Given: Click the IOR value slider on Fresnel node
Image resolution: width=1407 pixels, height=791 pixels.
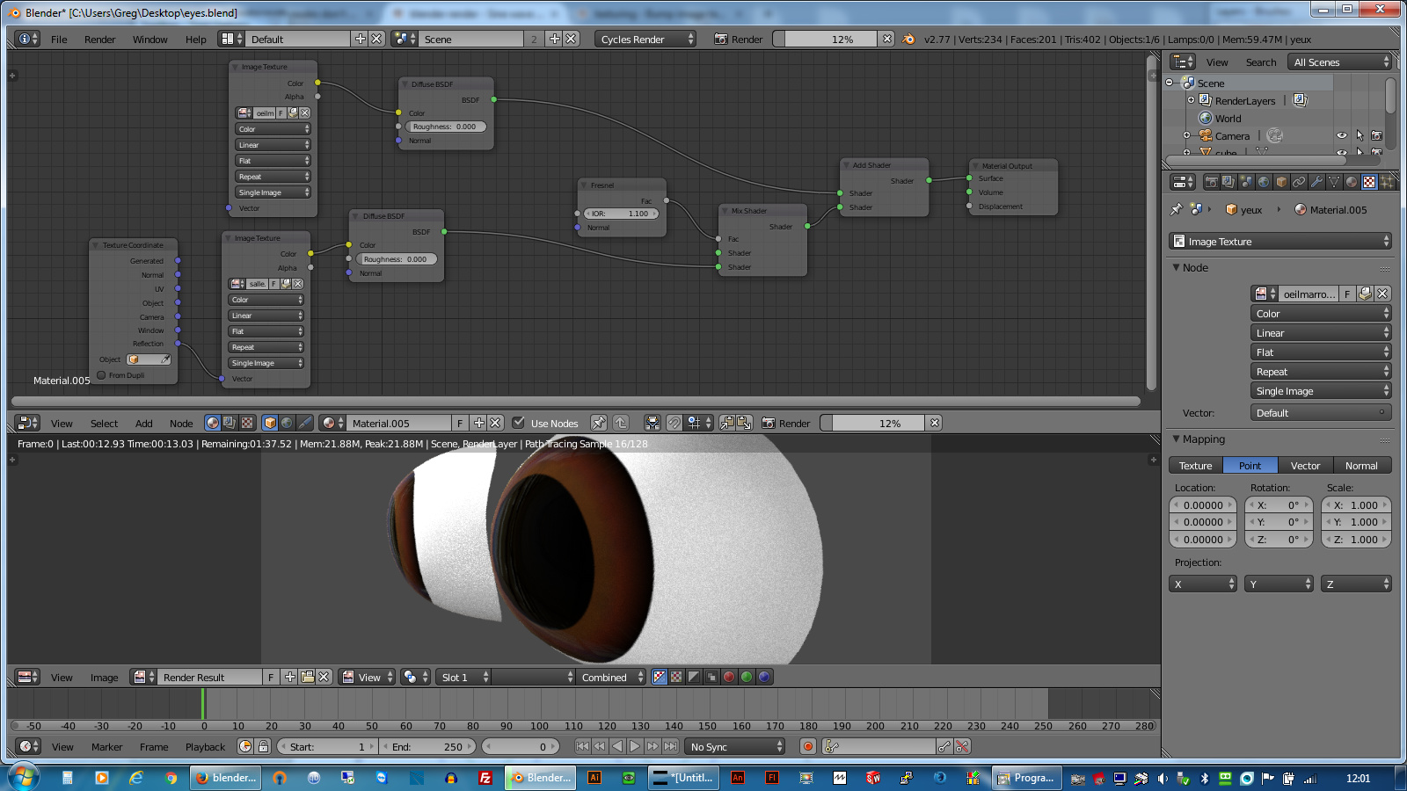Looking at the screenshot, I should 621,214.
